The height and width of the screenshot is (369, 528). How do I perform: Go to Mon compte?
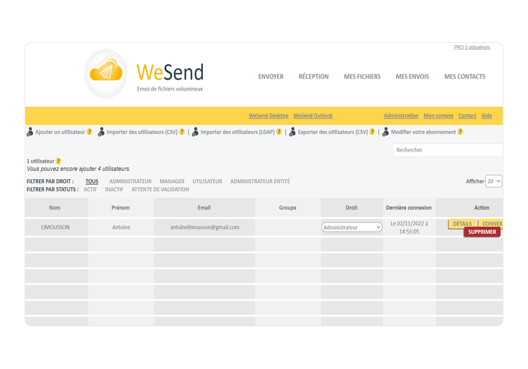(x=438, y=115)
